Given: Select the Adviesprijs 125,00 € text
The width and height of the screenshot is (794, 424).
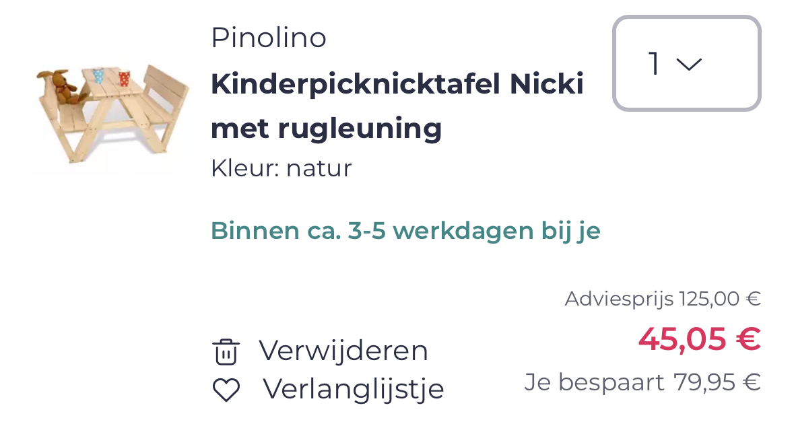Looking at the screenshot, I should click(662, 298).
